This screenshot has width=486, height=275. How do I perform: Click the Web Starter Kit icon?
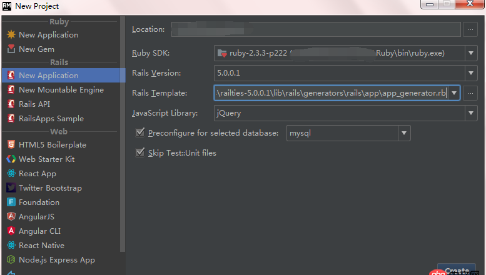coord(11,159)
